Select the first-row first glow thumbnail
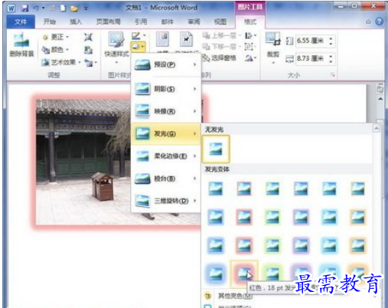Viewport: 388px width, 308px height. click(x=216, y=188)
